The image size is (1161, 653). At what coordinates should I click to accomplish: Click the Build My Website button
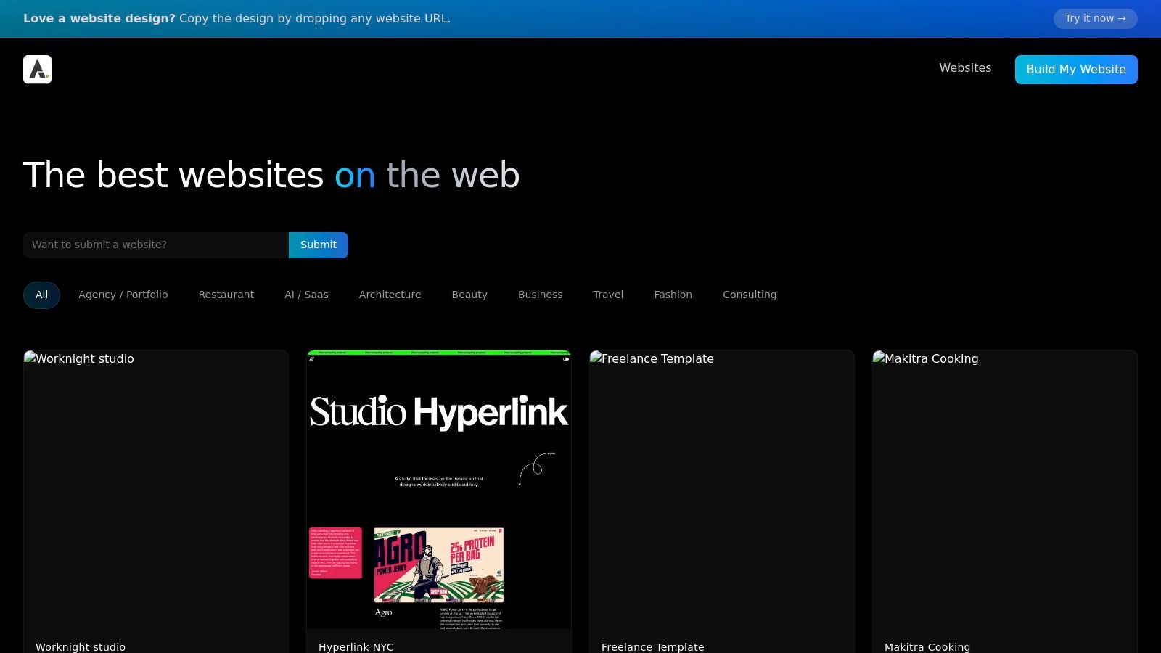[x=1076, y=69]
